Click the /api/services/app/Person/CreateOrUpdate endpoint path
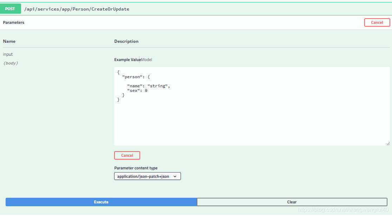The width and height of the screenshot is (392, 216). [77, 9]
